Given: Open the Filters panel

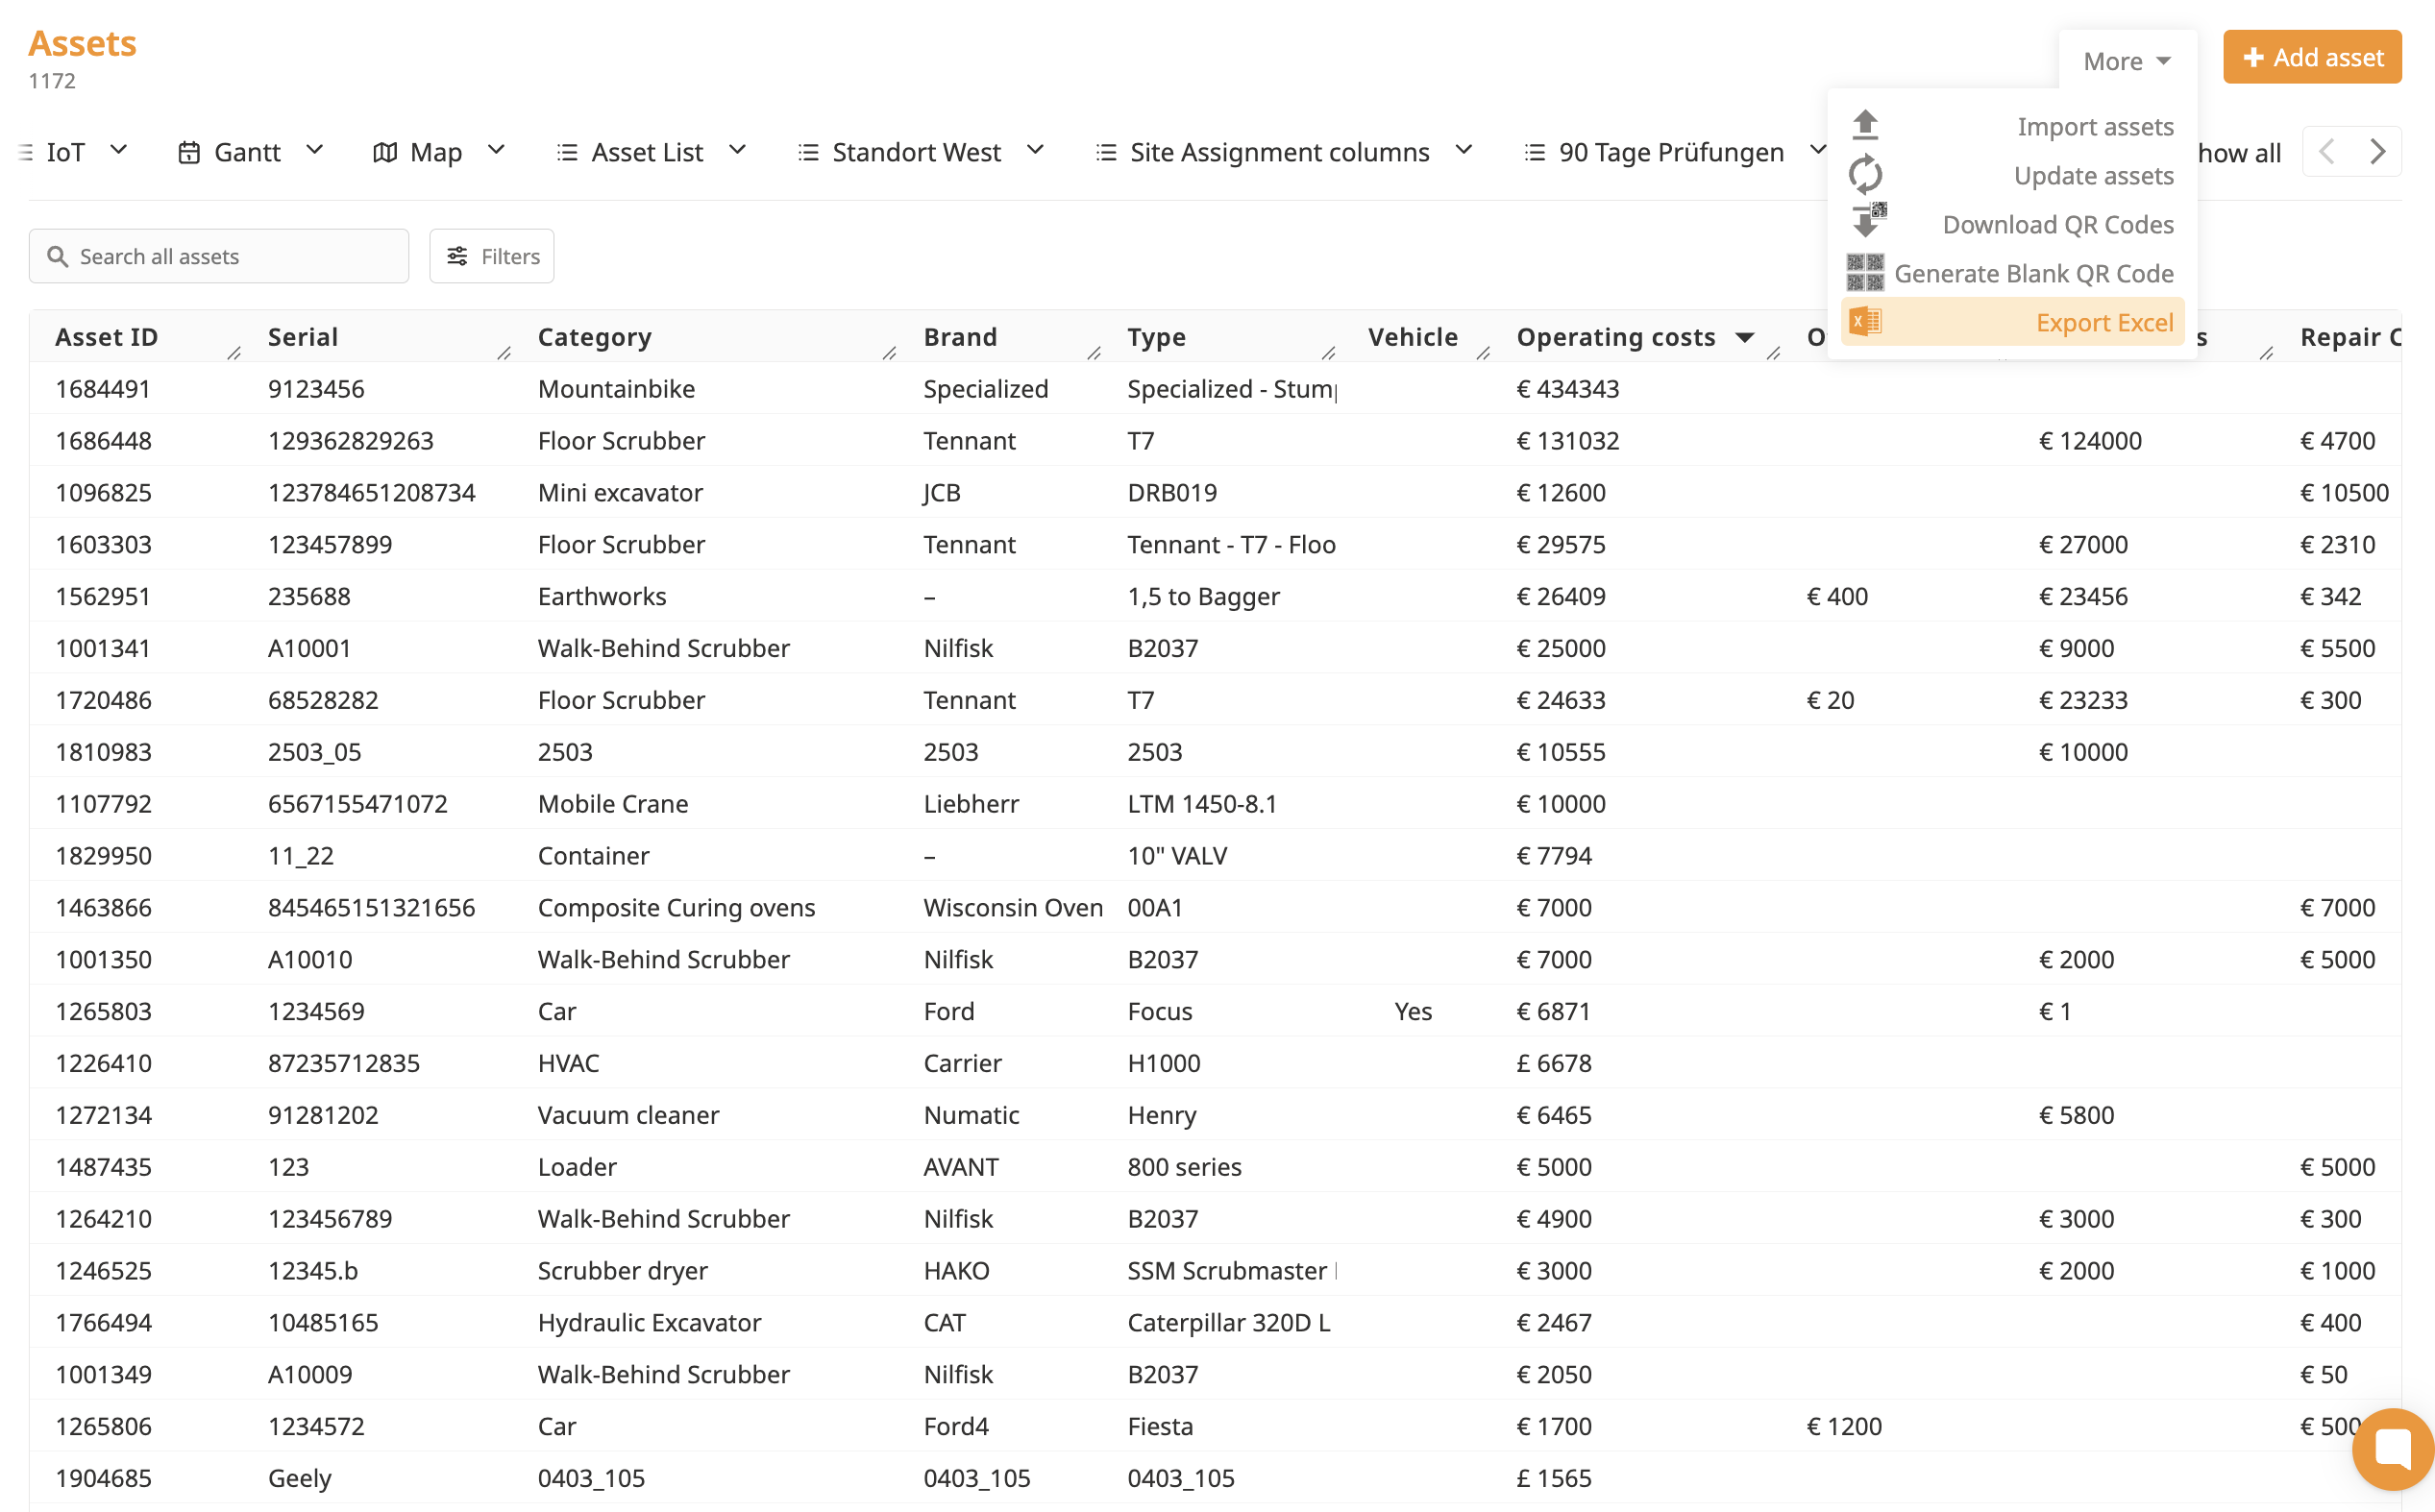Looking at the screenshot, I should point(491,257).
